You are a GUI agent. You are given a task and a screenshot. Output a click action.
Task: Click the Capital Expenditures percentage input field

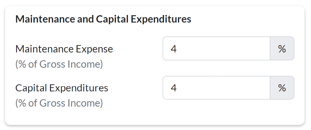click(x=216, y=88)
